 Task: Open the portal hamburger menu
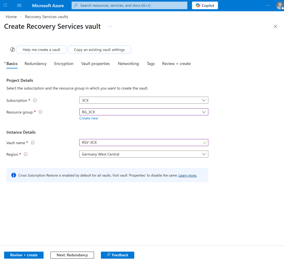coord(19,6)
